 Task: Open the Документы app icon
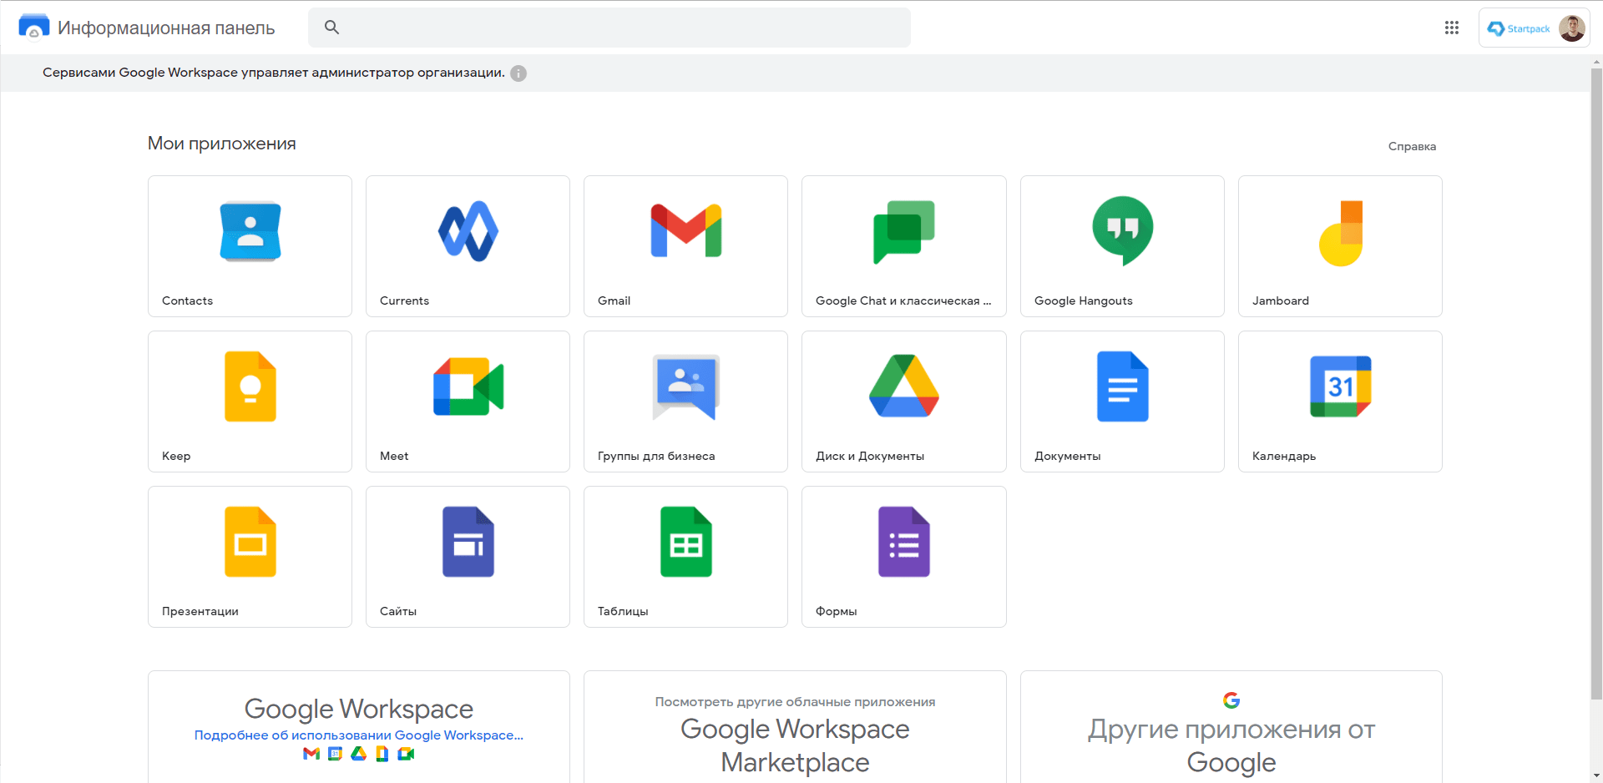[x=1123, y=386]
